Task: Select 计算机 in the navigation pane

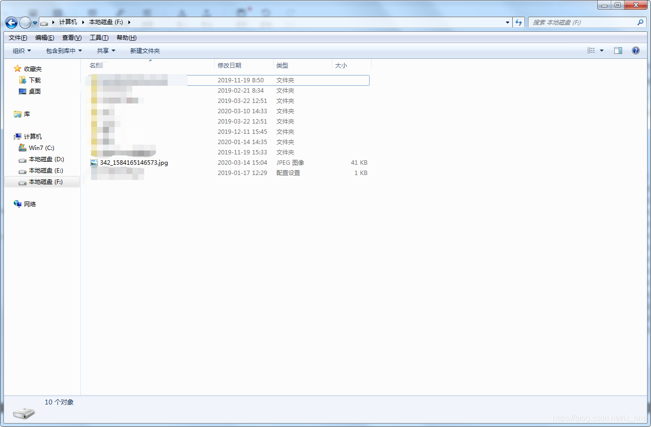Action: coord(33,136)
